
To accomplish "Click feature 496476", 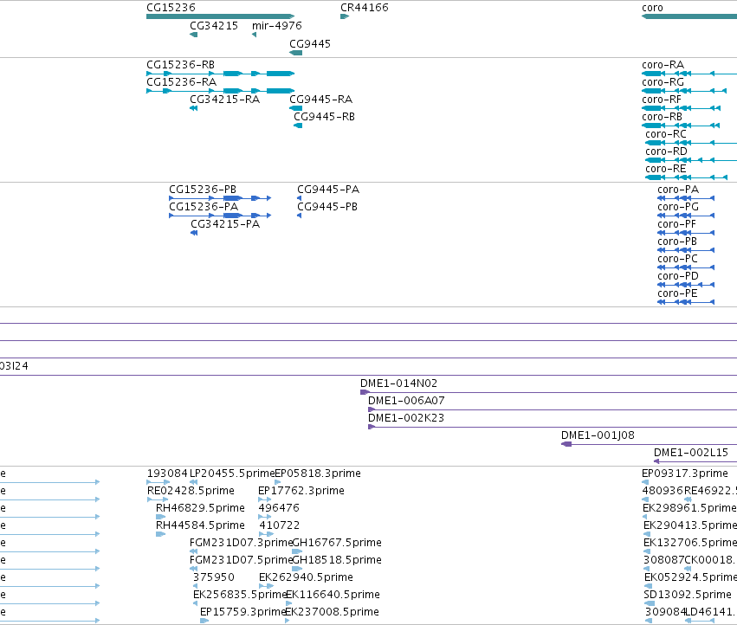I will click(x=265, y=517).
